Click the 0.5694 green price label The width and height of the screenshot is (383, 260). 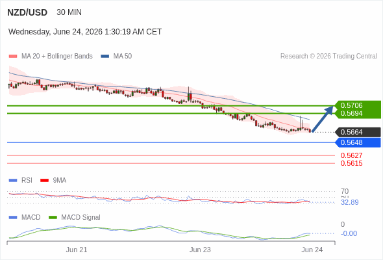[x=351, y=113]
